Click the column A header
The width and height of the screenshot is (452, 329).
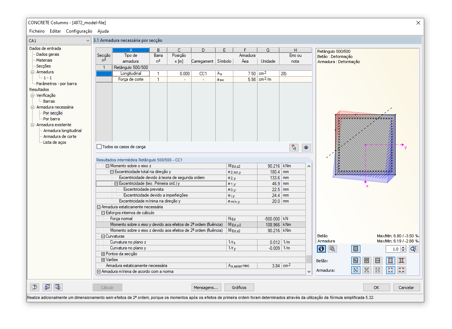pyautogui.click(x=131, y=50)
